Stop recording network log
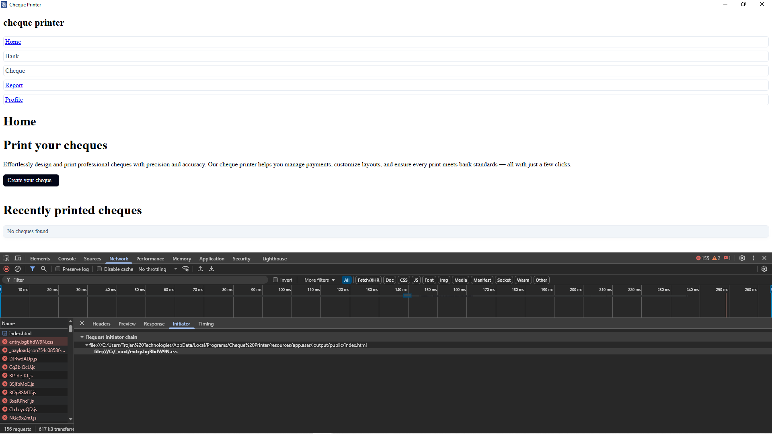This screenshot has height=434, width=772. click(6, 269)
